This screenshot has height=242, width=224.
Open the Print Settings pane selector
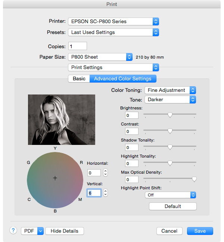point(113,68)
